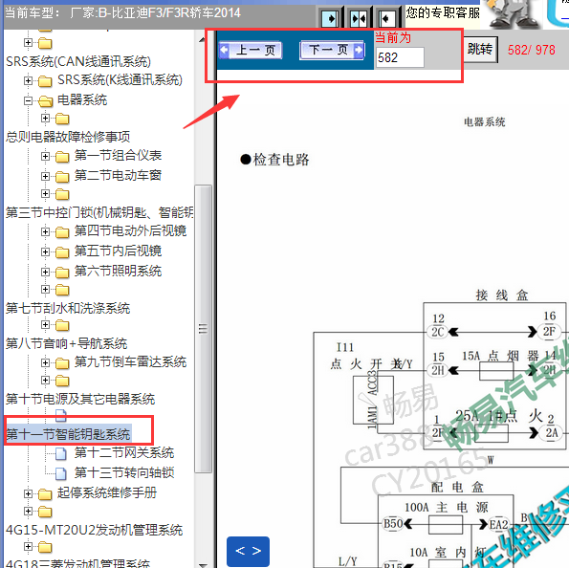Expand the 第五节内后视镜 node
The image size is (569, 568).
point(45,251)
